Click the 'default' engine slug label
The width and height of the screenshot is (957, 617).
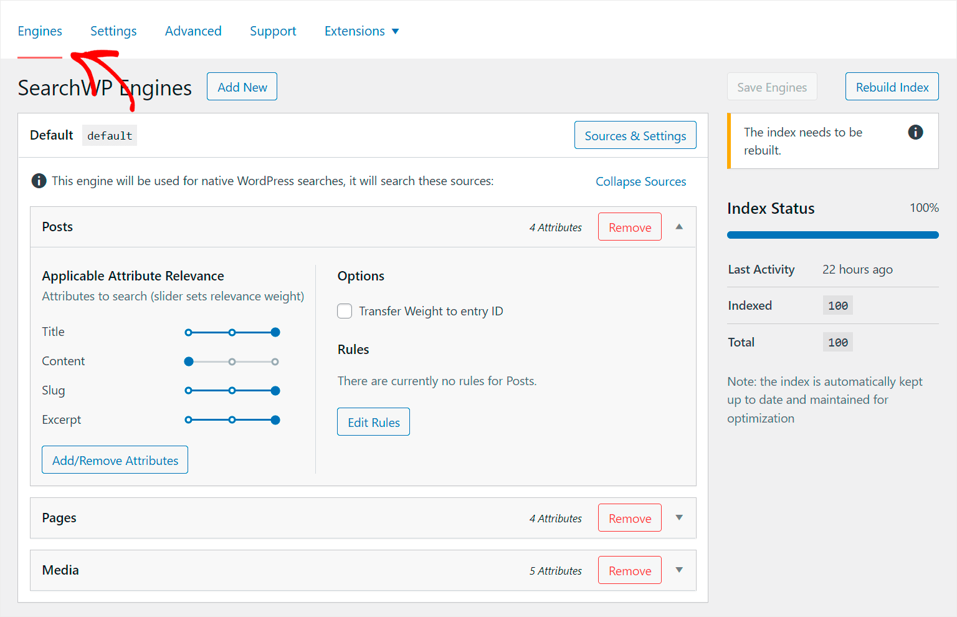pos(110,135)
